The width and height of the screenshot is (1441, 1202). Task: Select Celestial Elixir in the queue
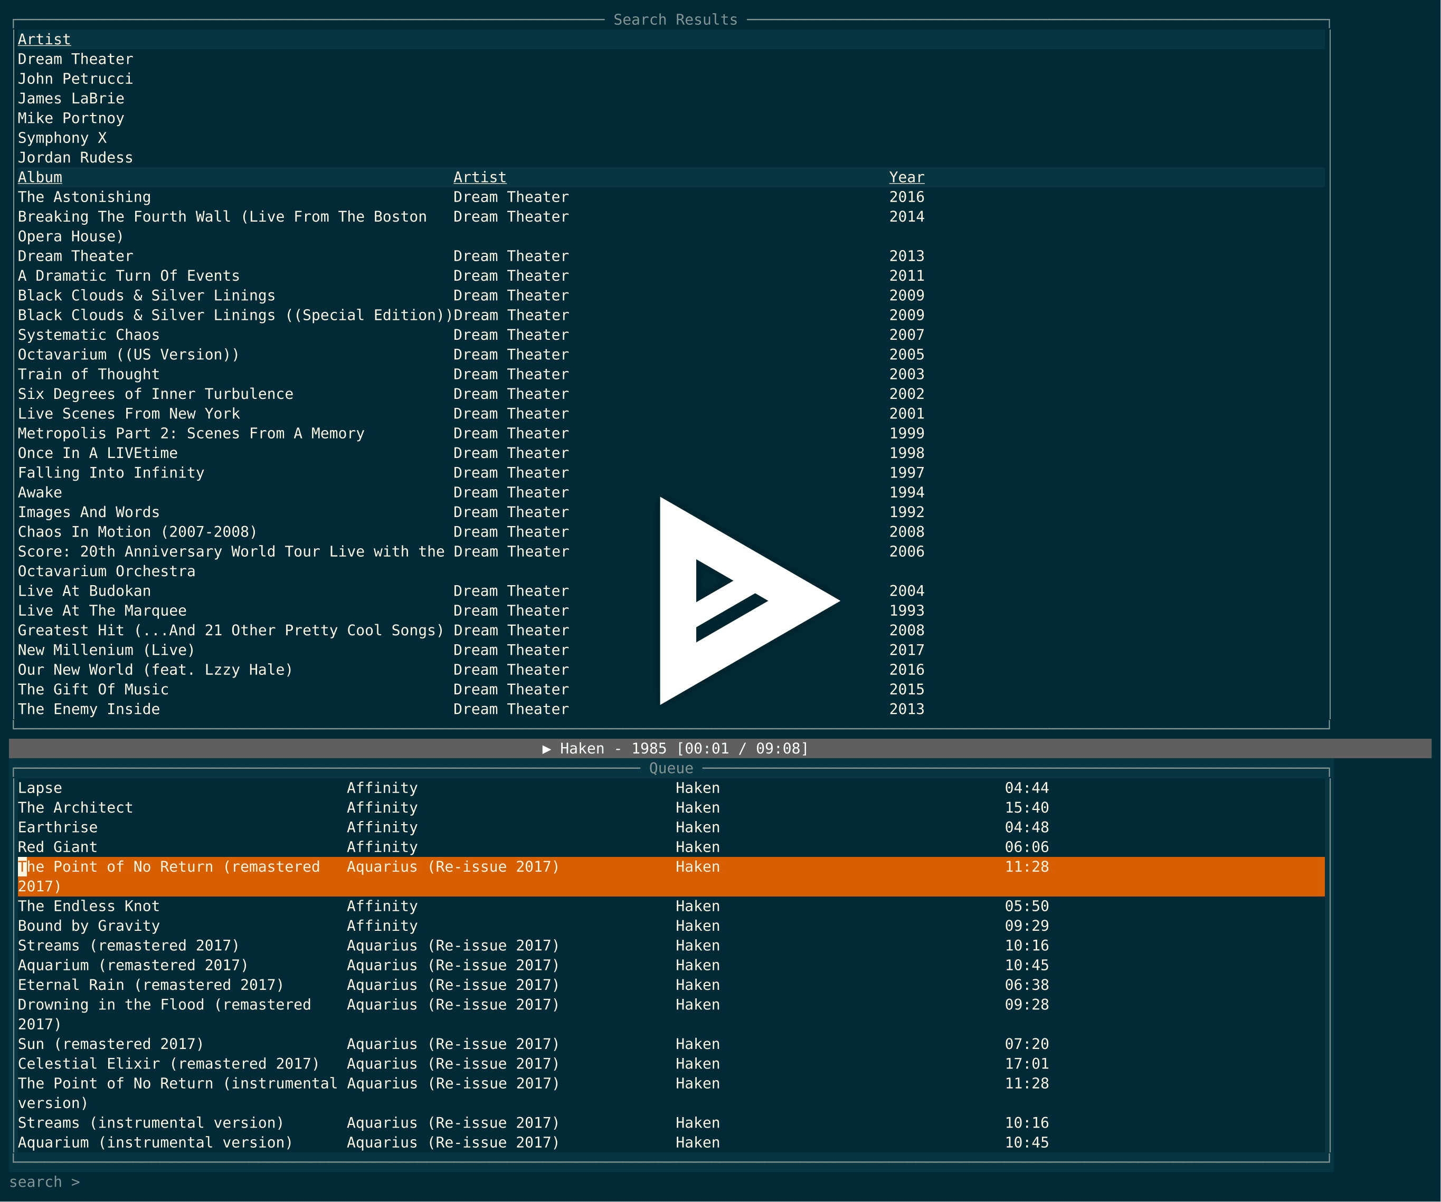pos(168,1063)
